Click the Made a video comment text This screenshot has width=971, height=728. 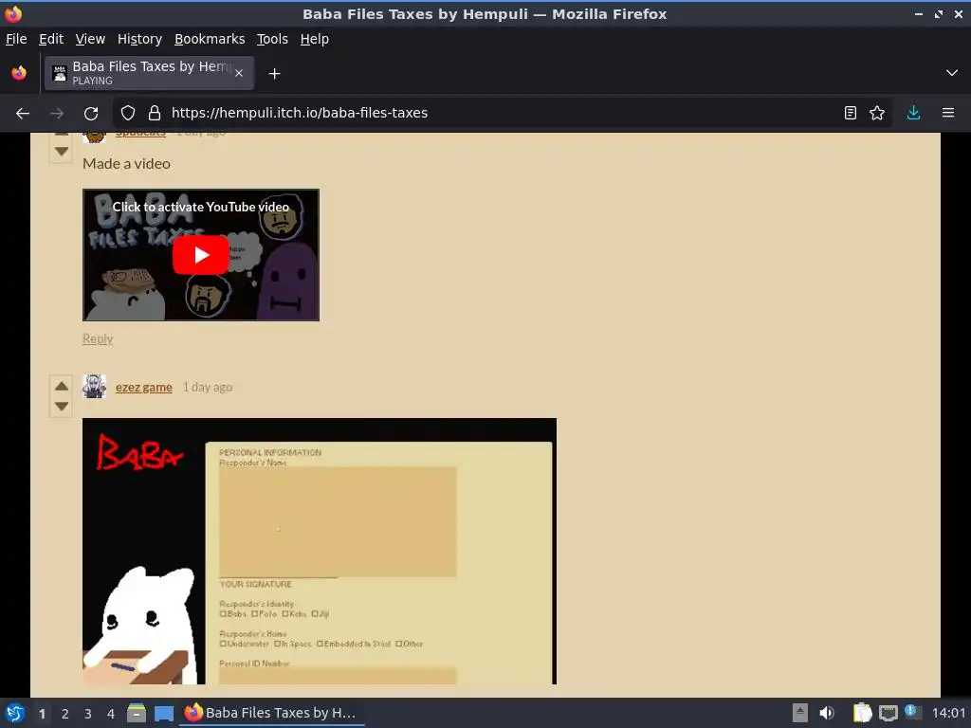point(126,163)
